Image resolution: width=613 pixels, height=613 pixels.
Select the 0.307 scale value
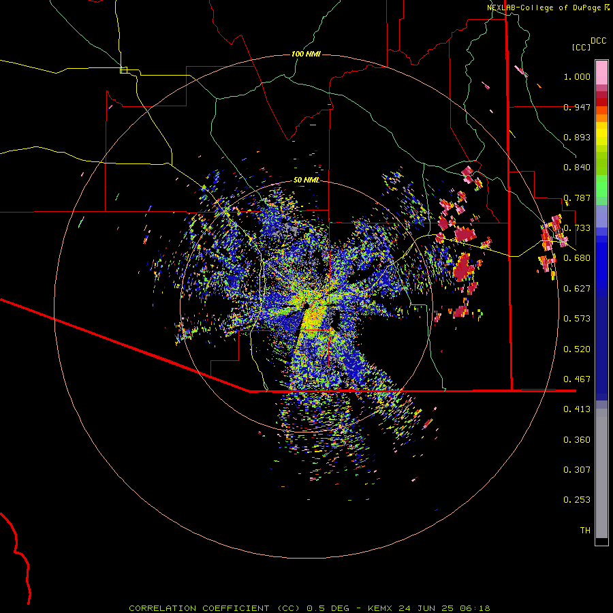[x=577, y=470]
